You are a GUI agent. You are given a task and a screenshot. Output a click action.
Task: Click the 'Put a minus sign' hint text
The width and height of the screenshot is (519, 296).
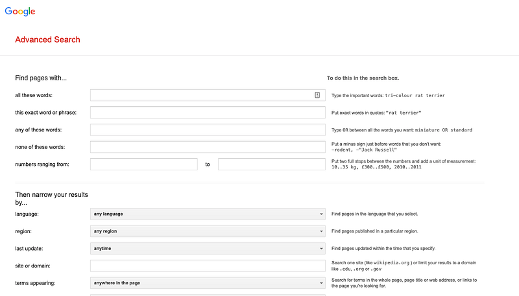[x=386, y=146]
